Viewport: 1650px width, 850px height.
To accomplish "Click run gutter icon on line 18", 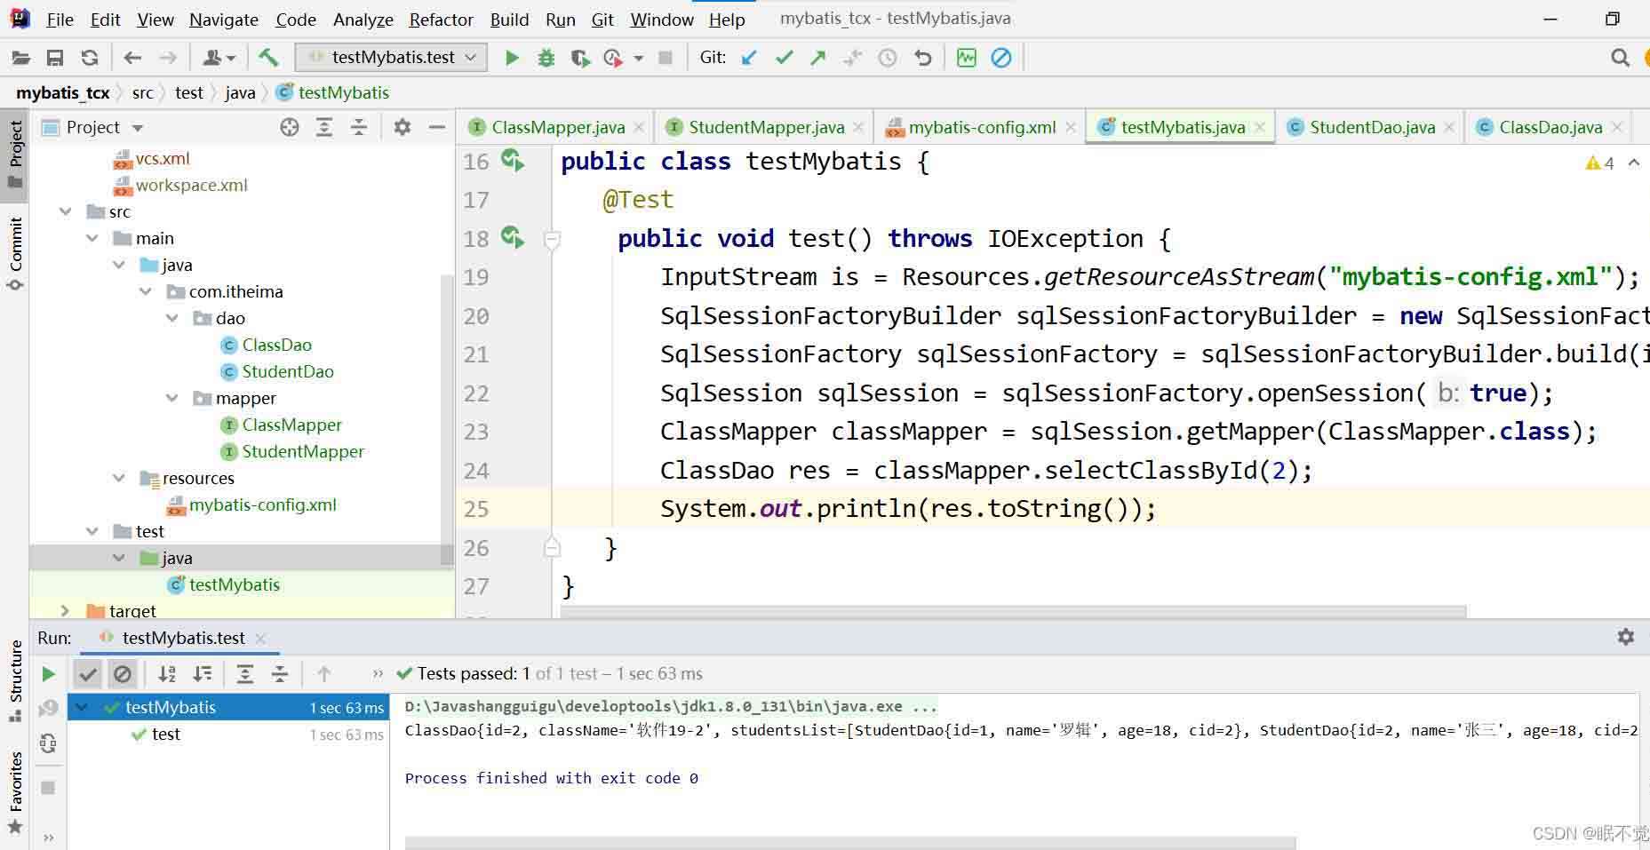I will click(514, 238).
